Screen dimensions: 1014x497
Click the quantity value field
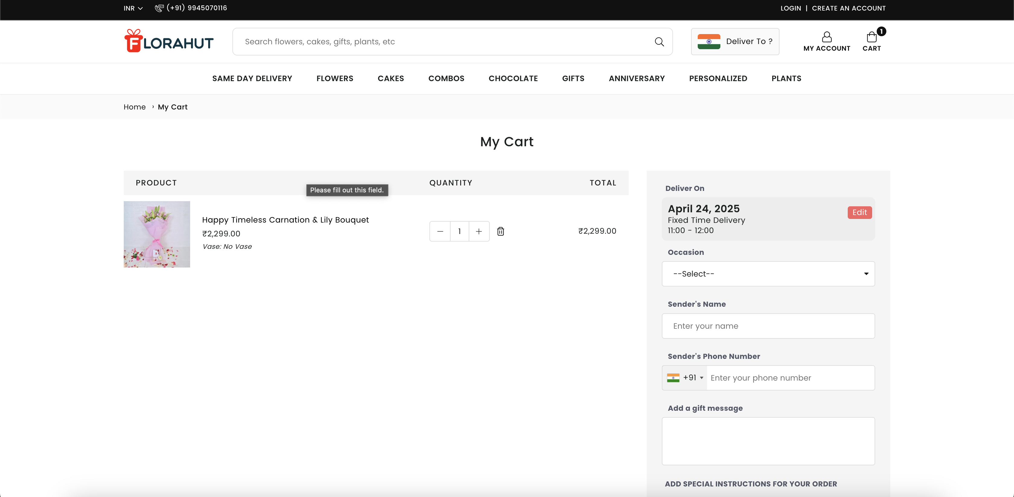pos(459,231)
